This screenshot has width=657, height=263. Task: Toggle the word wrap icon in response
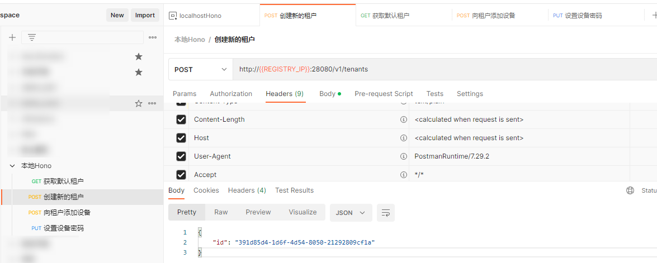point(386,212)
